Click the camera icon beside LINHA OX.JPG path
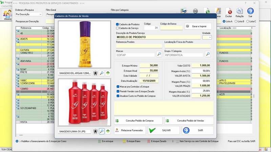 pos(95,131)
